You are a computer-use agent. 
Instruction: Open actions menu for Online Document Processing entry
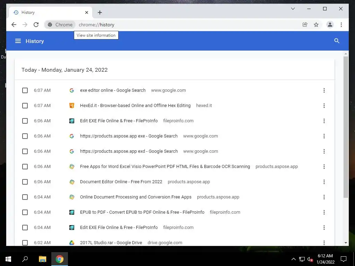click(324, 197)
